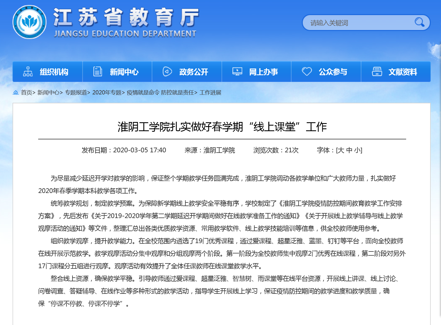Open the 政务公开 navigation menu

tap(193, 72)
